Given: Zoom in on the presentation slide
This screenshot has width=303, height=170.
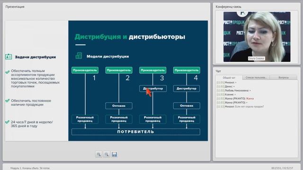Looking at the screenshot, I should (x=99, y=154).
